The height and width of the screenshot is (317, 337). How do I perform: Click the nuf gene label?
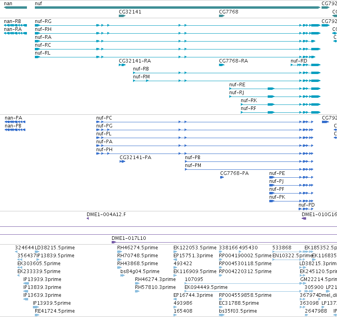(38, 4)
